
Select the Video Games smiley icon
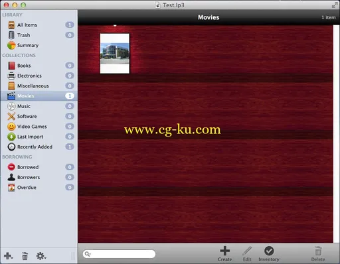pos(11,127)
